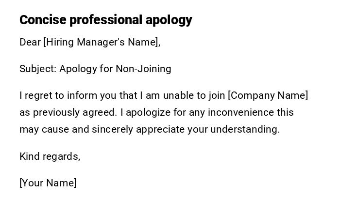This screenshot has width=340, height=213.
Task: Click the "Concise professional apology" heading
Action: (x=106, y=20)
